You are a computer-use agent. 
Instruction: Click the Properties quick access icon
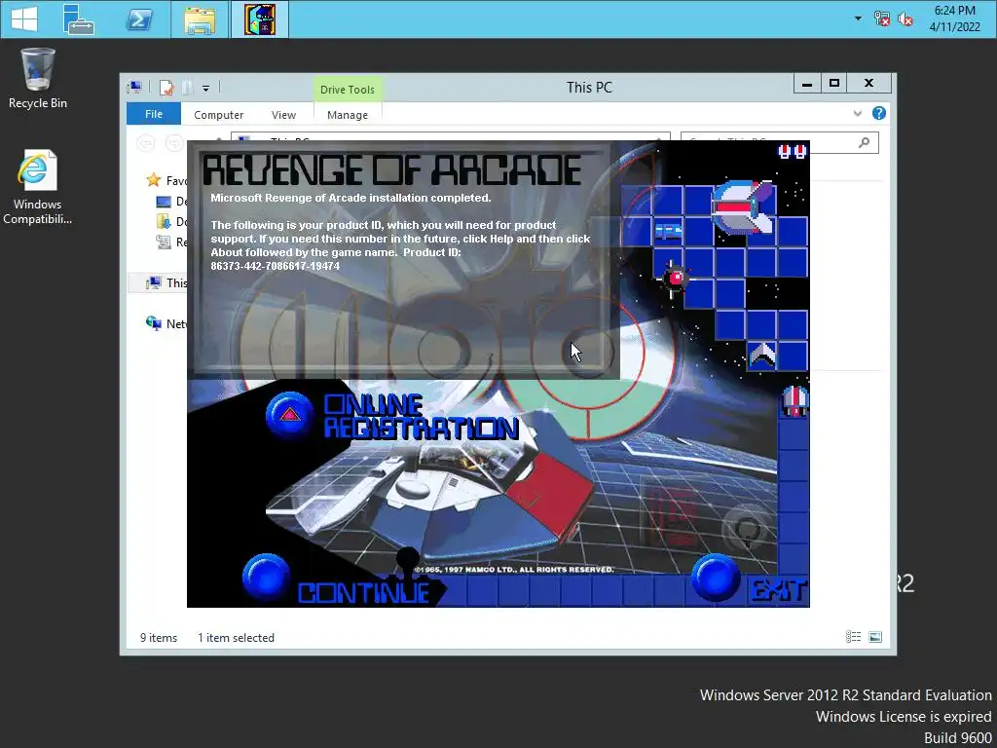coord(166,88)
